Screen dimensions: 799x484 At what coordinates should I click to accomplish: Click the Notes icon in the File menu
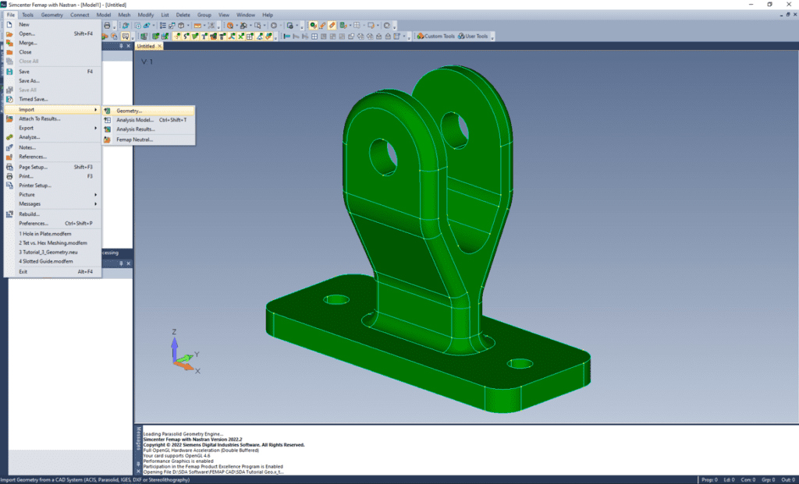[x=9, y=147]
